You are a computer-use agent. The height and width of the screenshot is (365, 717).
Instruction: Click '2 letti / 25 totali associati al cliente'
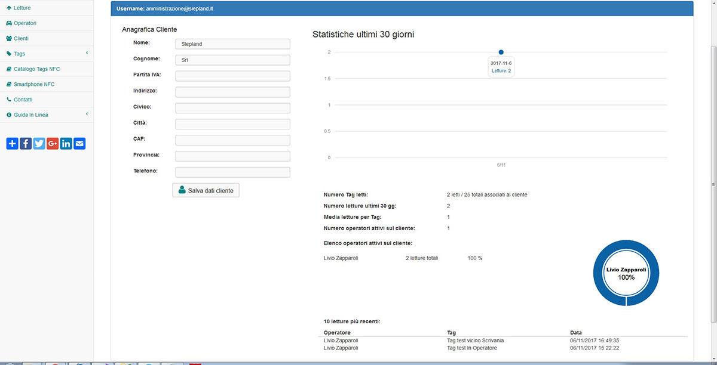click(487, 194)
